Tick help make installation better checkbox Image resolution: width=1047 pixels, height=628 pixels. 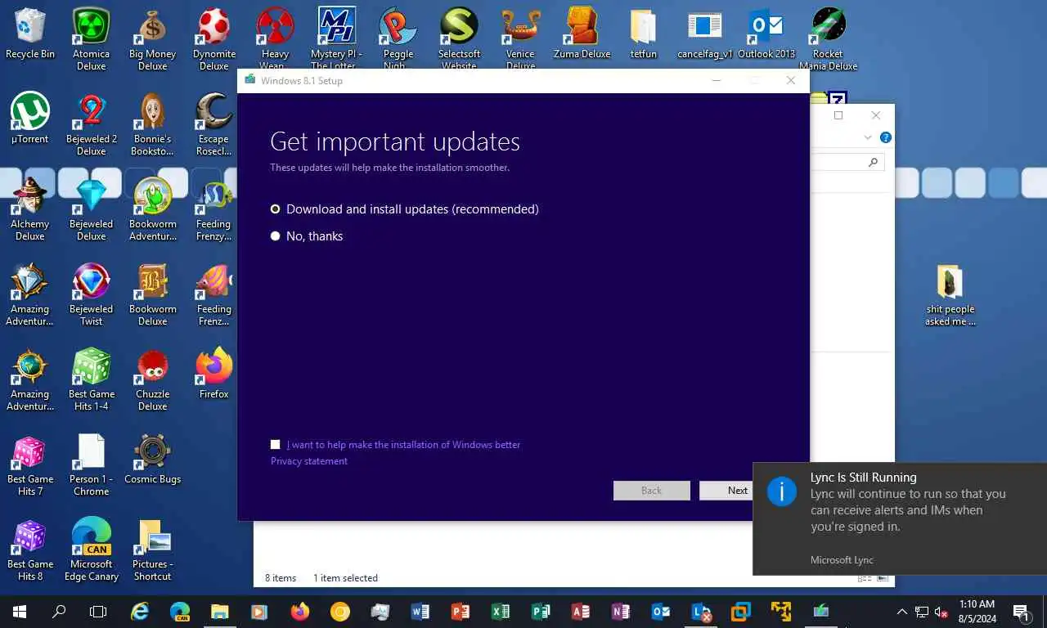276,445
